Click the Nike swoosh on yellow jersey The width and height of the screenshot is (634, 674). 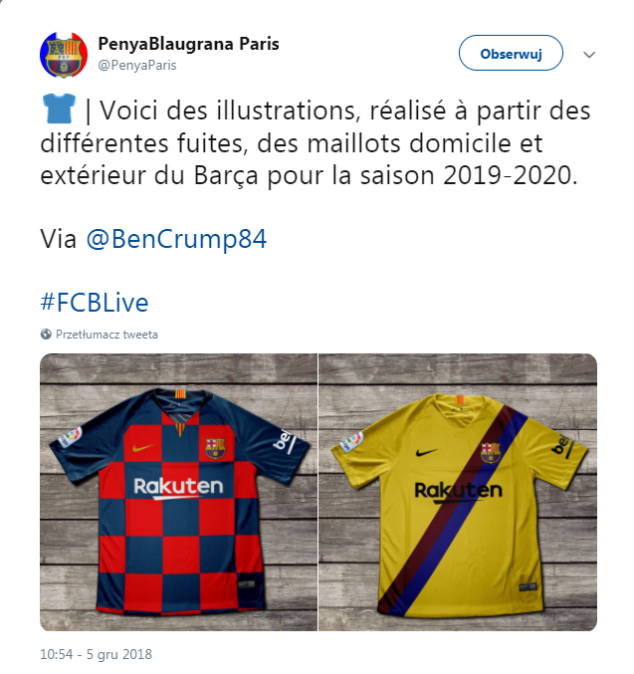pos(426,452)
